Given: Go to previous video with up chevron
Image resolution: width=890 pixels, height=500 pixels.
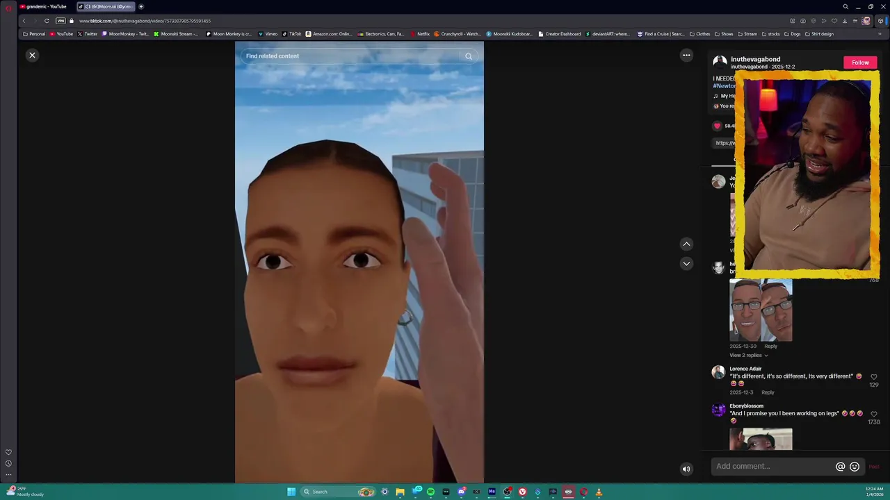Looking at the screenshot, I should point(686,244).
